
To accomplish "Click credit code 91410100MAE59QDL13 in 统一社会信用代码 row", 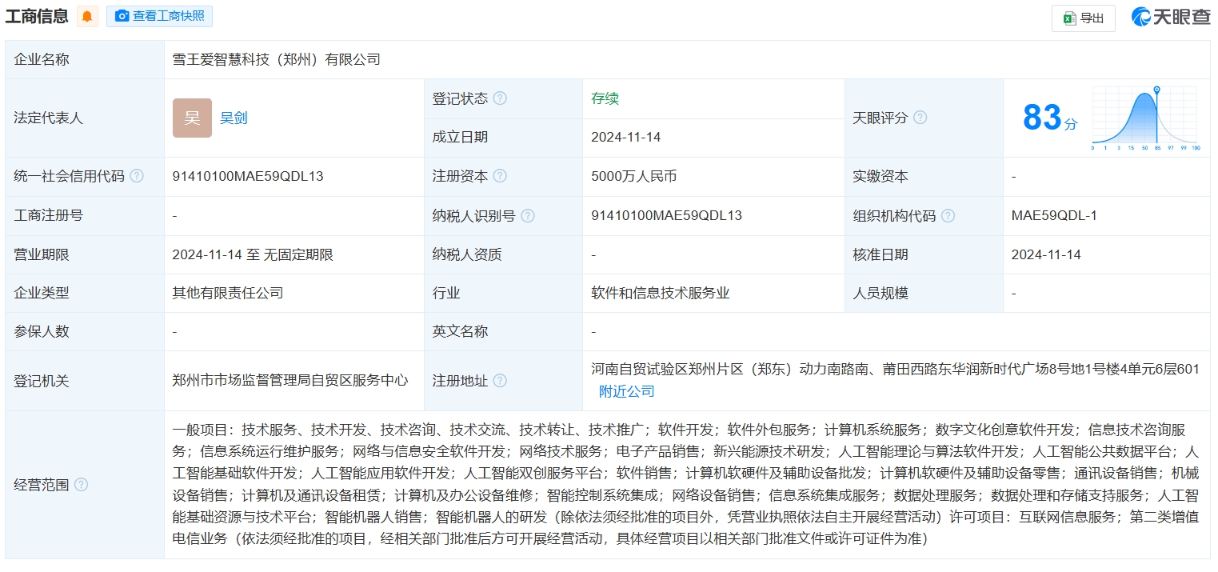I will 248,176.
